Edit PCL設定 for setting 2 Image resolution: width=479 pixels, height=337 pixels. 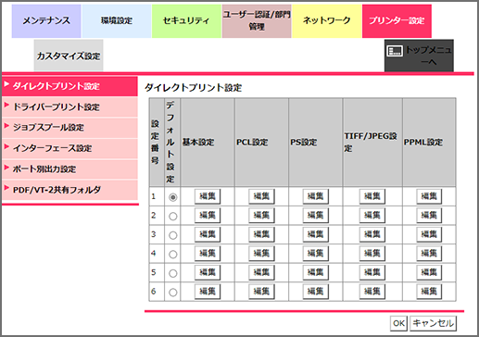click(261, 215)
